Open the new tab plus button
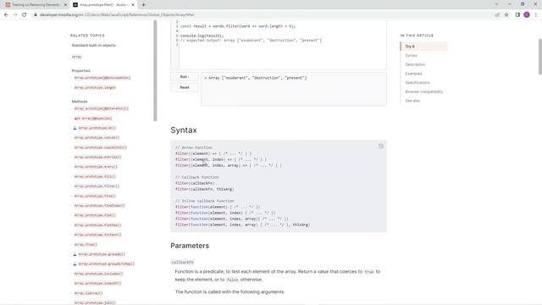Screen dimensions: 542x305 pos(143,5)
